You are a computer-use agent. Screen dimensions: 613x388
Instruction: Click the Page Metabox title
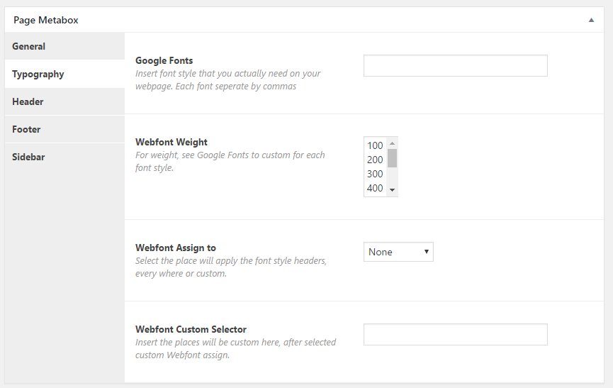[46, 20]
